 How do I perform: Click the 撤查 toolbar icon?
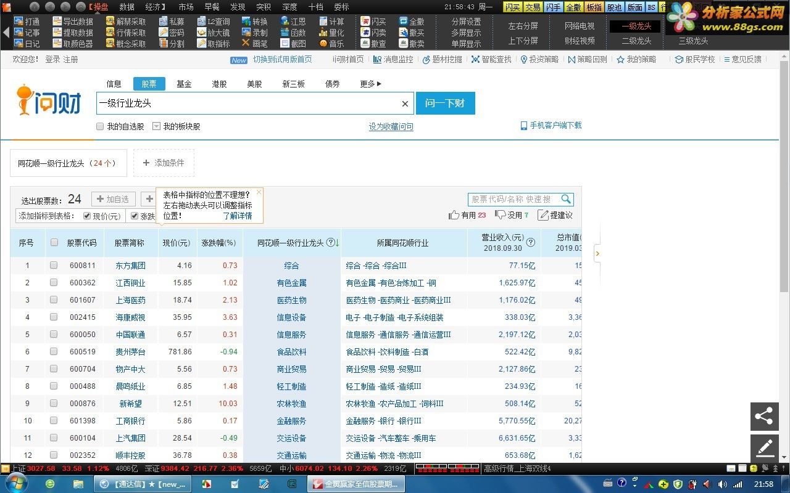[365, 44]
